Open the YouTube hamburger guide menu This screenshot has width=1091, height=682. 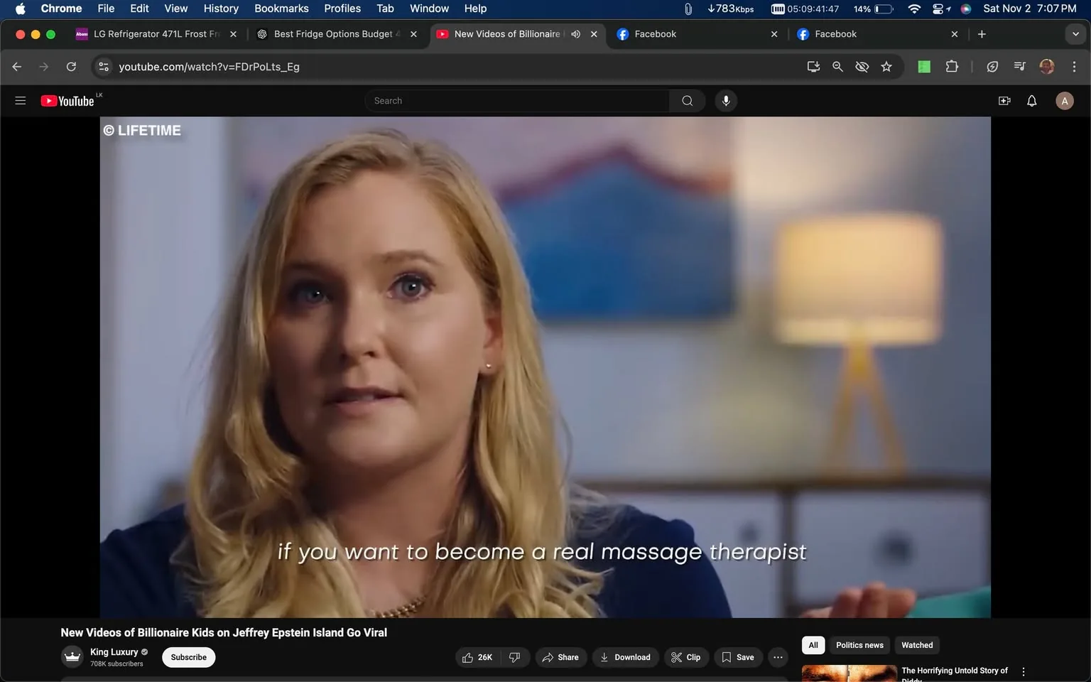(x=21, y=101)
